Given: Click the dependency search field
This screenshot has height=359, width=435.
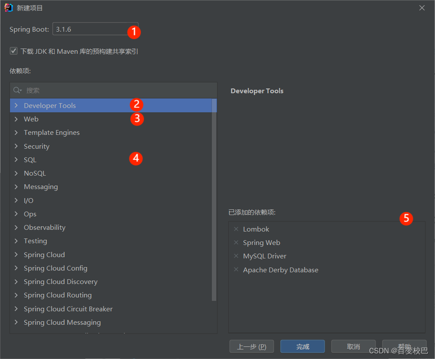Looking at the screenshot, I should point(114,90).
